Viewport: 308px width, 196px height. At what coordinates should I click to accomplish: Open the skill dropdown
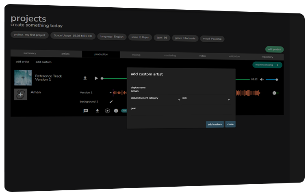(x=228, y=100)
